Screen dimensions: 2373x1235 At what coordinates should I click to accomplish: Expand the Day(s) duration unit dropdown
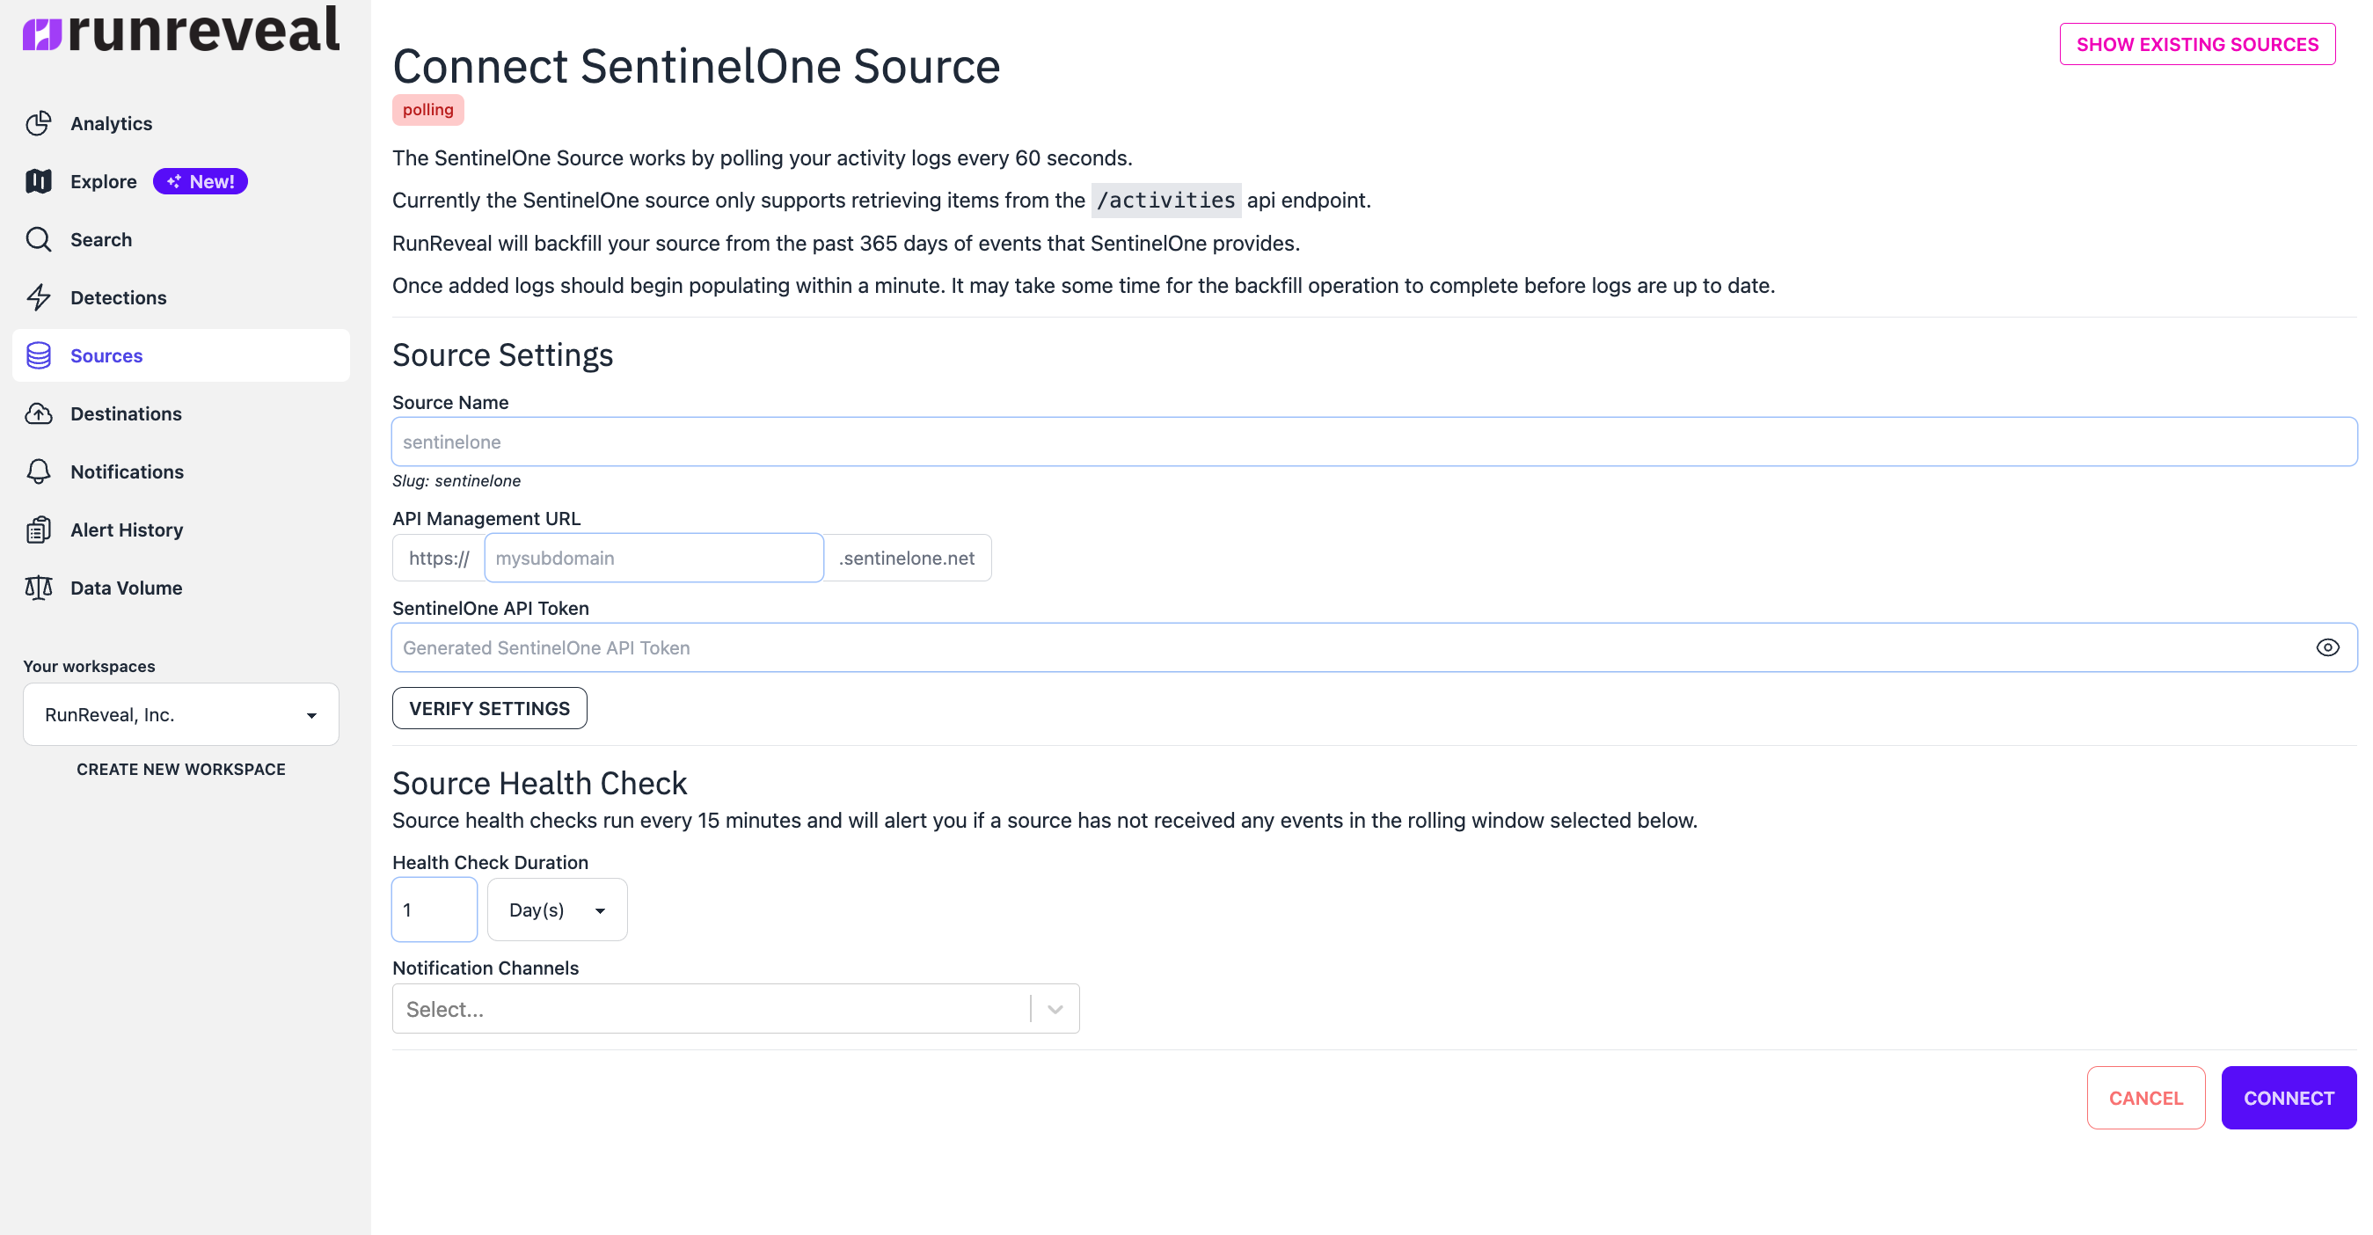(x=558, y=910)
